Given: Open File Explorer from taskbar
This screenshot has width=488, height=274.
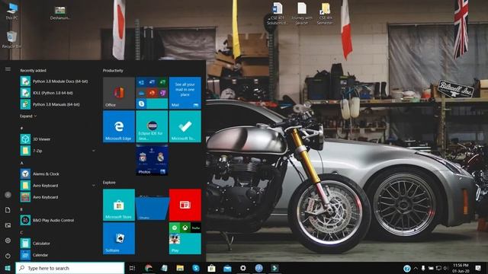Looking at the screenshot, I should tap(180, 268).
